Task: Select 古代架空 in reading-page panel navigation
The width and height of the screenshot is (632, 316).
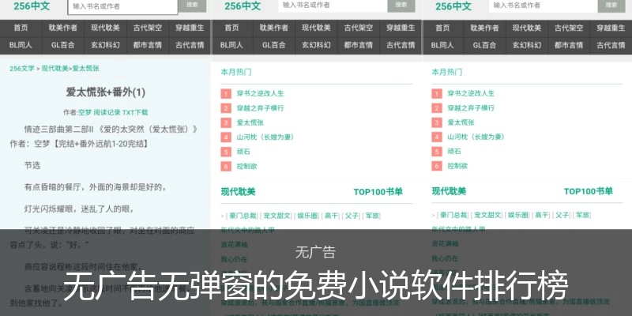Action: pyautogui.click(x=148, y=28)
